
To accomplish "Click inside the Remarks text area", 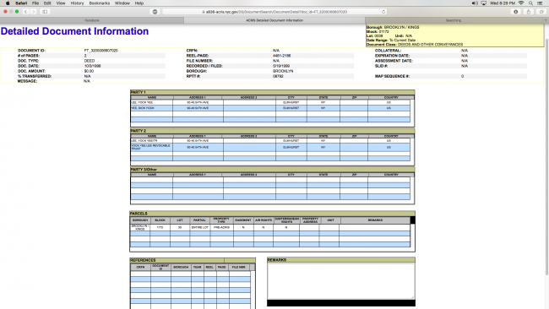I will pos(341,280).
